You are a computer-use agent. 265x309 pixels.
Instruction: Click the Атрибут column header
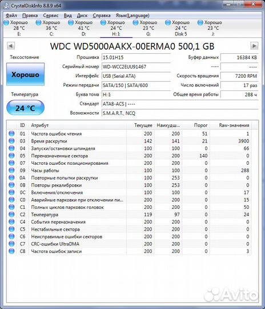click(78, 125)
